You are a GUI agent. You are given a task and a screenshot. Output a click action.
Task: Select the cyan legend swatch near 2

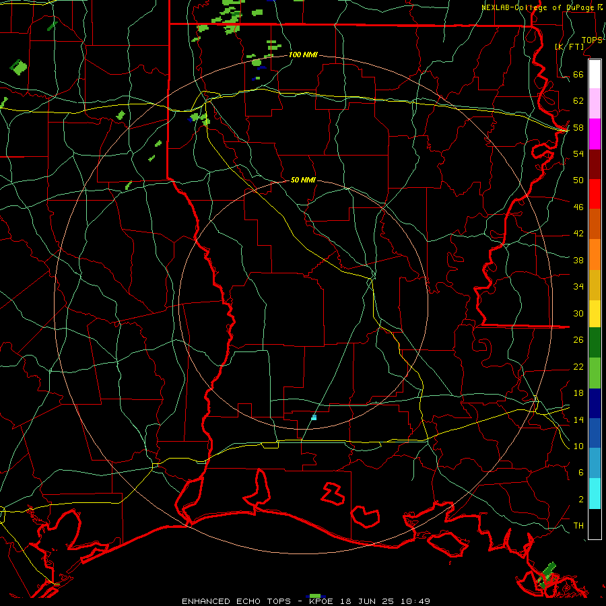point(595,494)
